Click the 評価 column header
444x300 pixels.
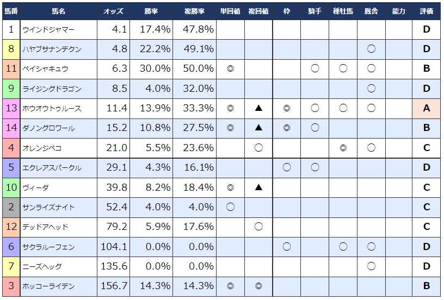427,11
